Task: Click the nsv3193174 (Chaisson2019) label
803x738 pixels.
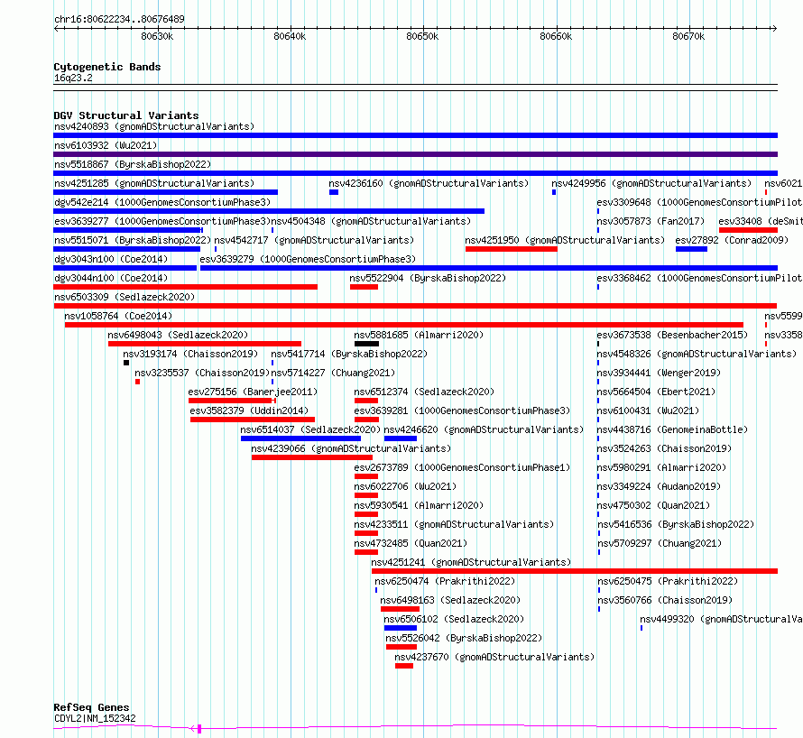Action: [x=190, y=354]
